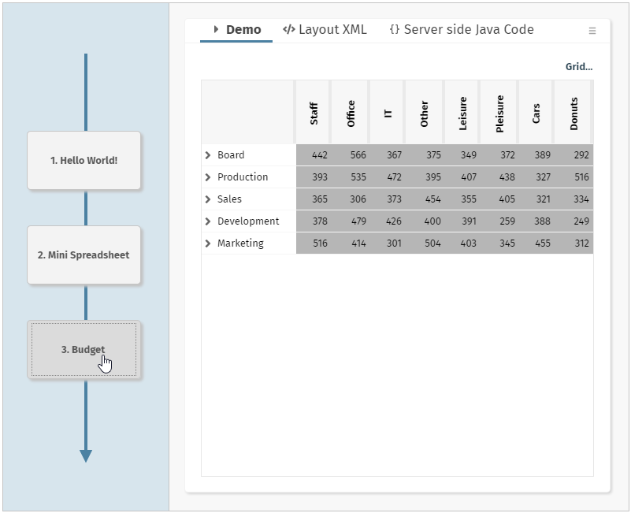Click the 3. Budget step button
The height and width of the screenshot is (513, 631).
pos(84,349)
